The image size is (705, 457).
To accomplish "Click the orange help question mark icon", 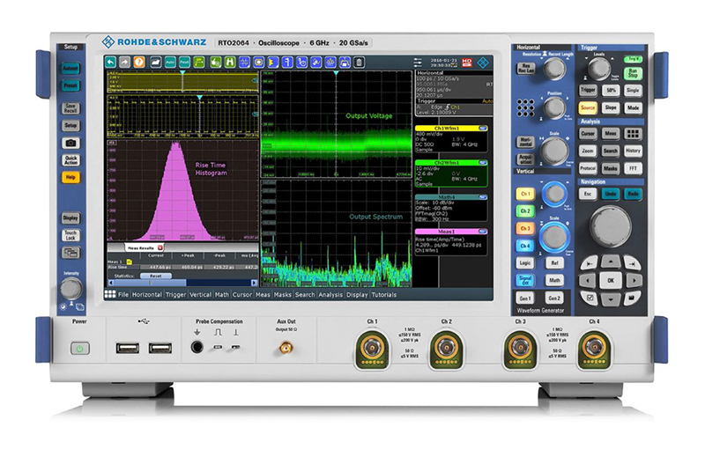I will click(x=139, y=62).
